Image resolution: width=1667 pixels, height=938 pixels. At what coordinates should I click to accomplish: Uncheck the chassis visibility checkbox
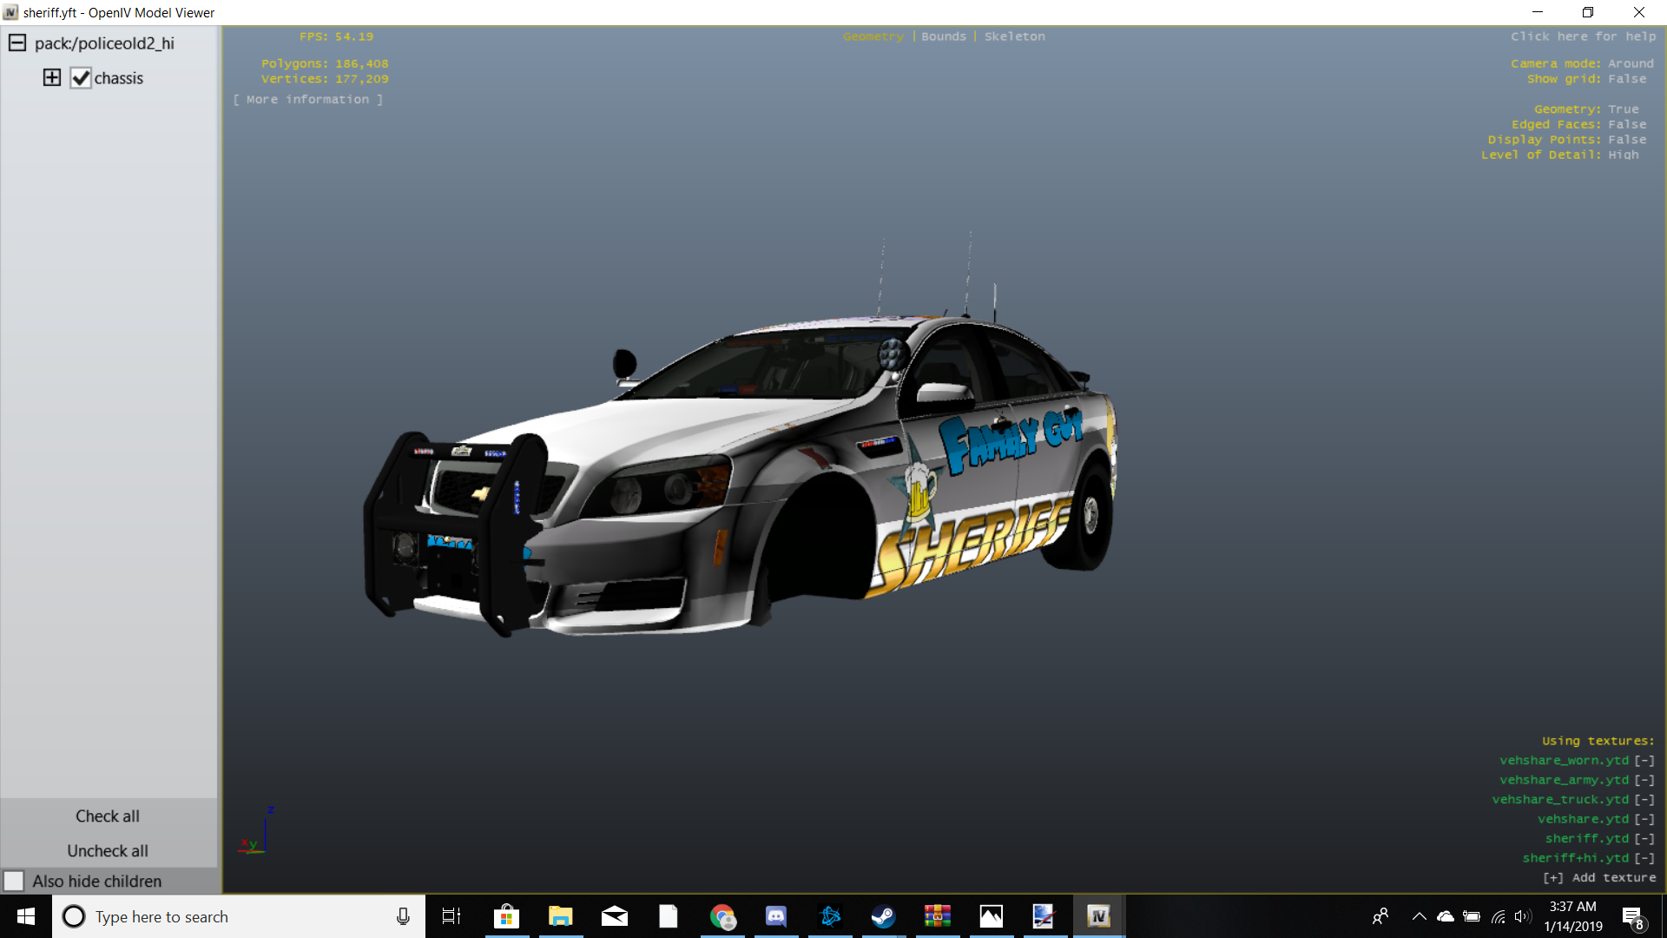(x=81, y=78)
